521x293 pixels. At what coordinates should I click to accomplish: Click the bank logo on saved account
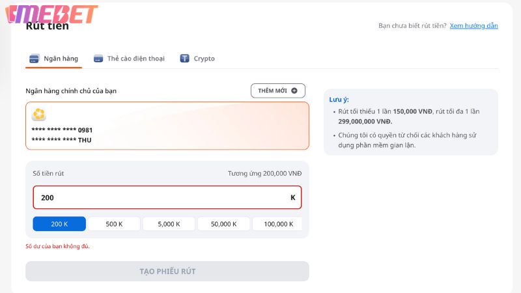pos(39,115)
